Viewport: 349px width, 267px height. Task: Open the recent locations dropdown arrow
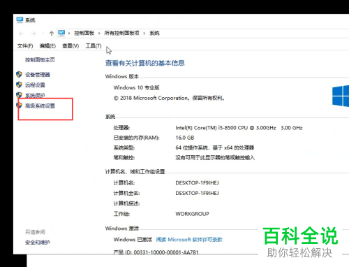tap(43, 34)
